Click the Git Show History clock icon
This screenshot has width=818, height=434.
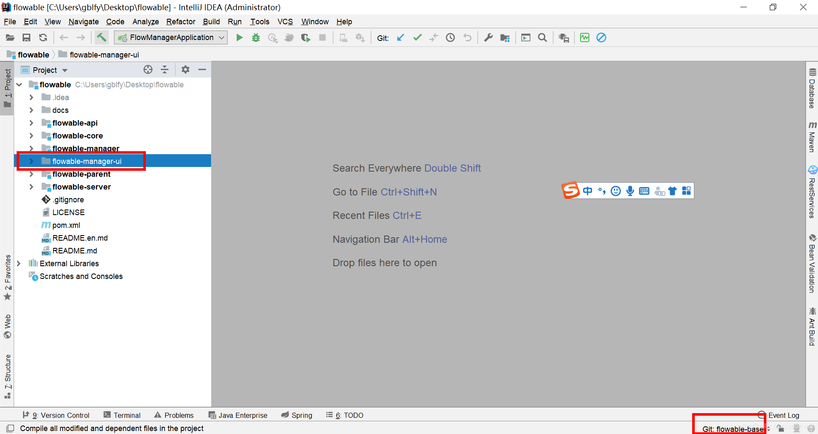tap(450, 37)
